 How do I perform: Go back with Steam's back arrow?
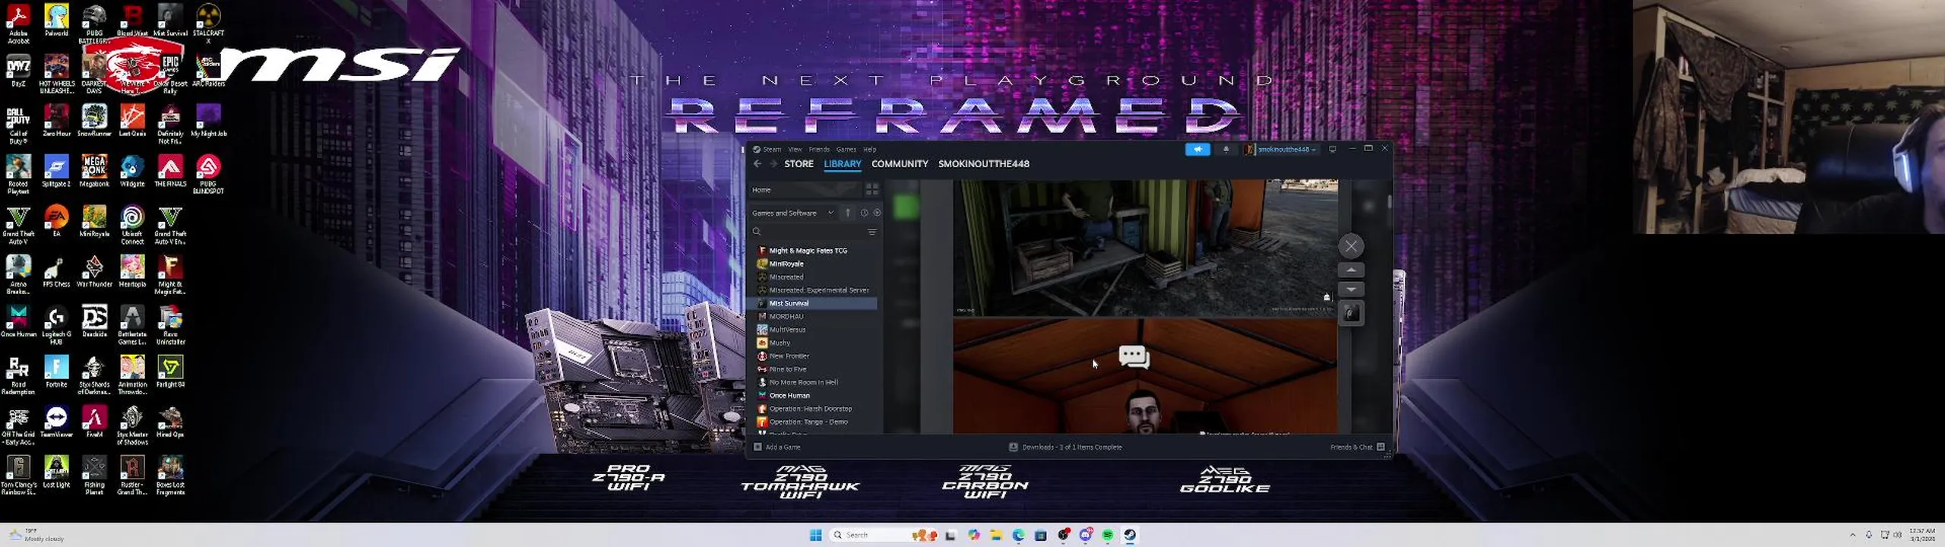pyautogui.click(x=757, y=164)
